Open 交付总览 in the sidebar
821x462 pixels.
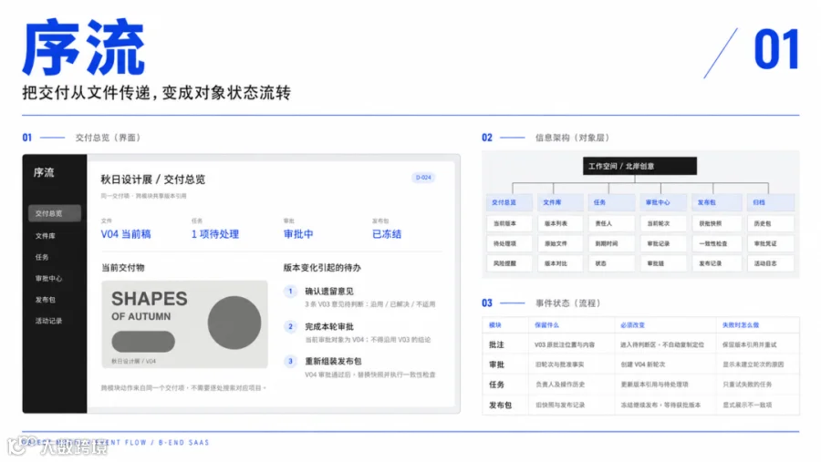click(55, 213)
